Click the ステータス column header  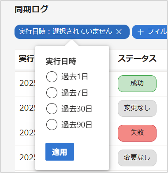pyautogui.click(x=137, y=59)
